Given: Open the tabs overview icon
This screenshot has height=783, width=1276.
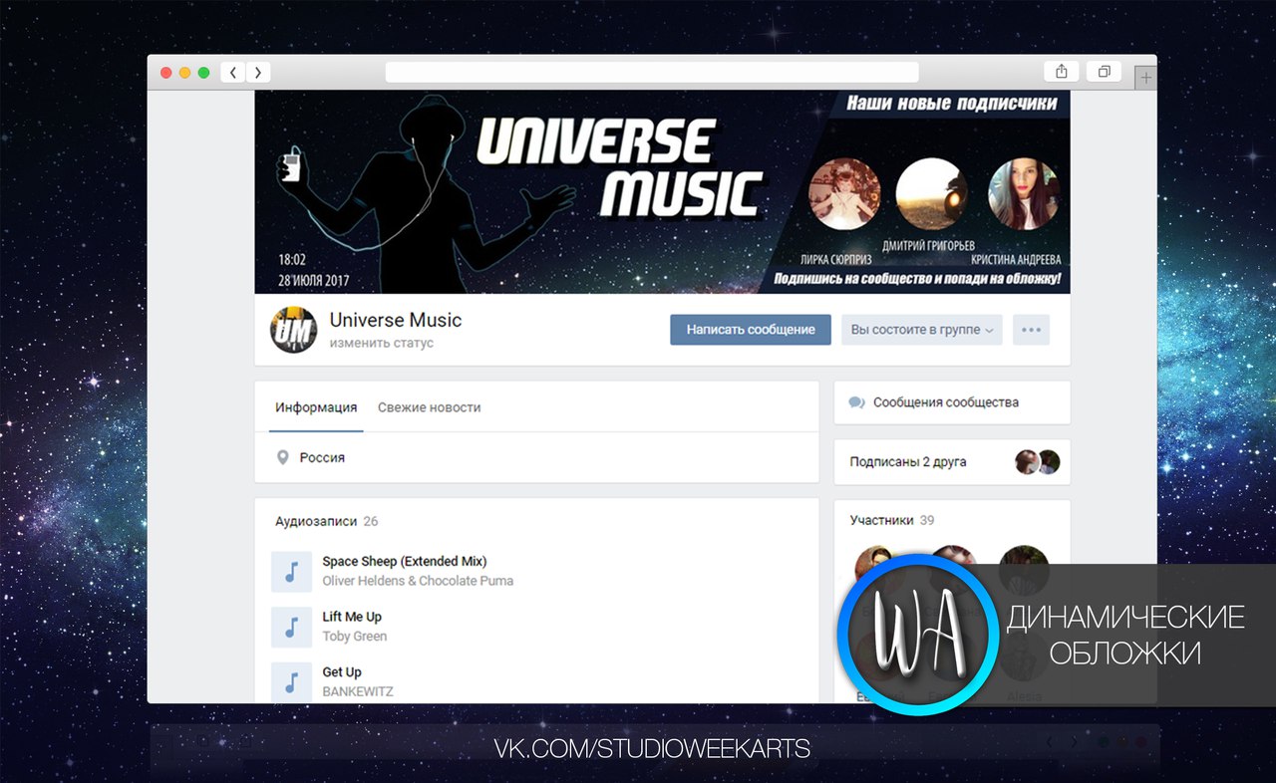Looking at the screenshot, I should click(x=1104, y=72).
